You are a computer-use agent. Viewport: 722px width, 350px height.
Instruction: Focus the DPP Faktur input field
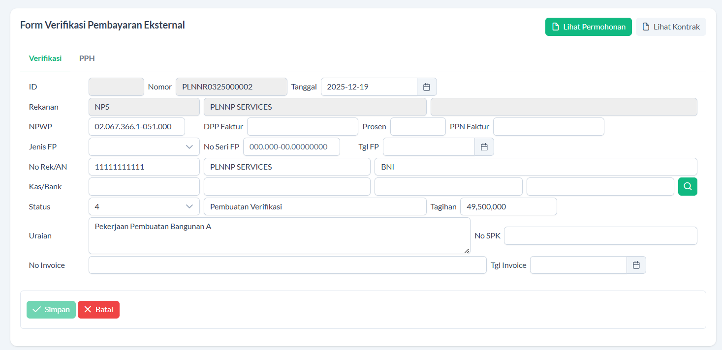point(302,127)
